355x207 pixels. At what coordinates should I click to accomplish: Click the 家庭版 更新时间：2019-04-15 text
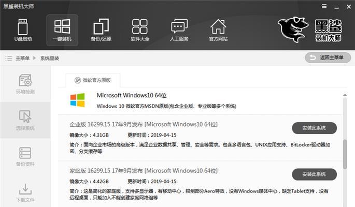point(152,182)
